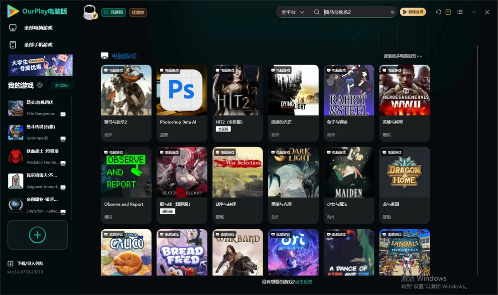Viewport: 498px width, 295px height.
Task: Open 全部电脑游戏 in the sidebar
Action: 31,28
